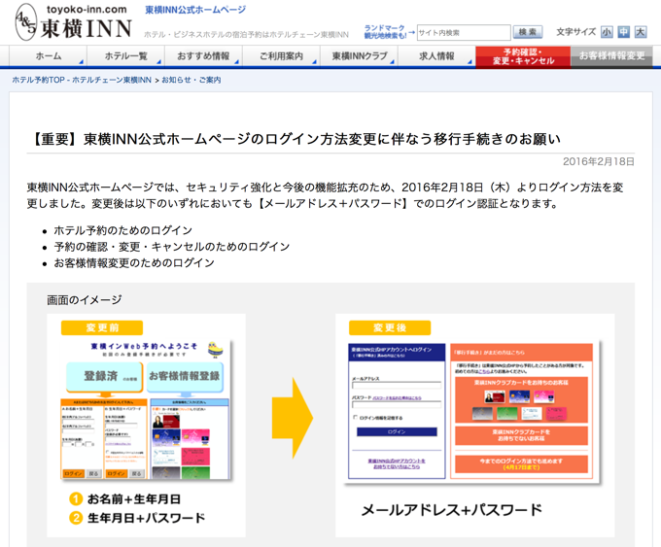Set text size to medium (中)
Screen dimensions: 661x547
click(623, 32)
